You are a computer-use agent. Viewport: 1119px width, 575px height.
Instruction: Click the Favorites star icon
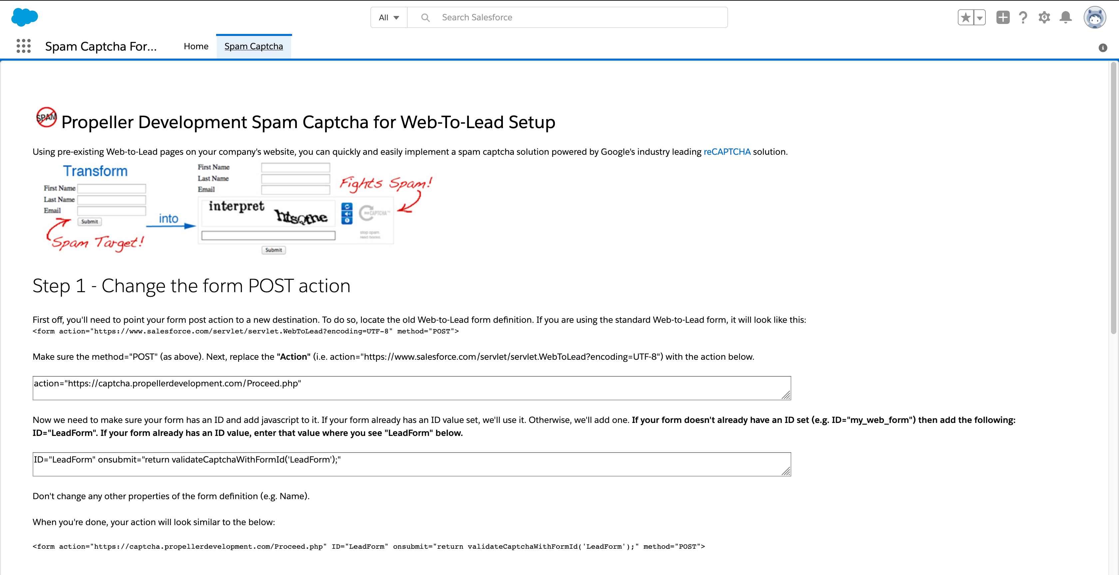(966, 17)
